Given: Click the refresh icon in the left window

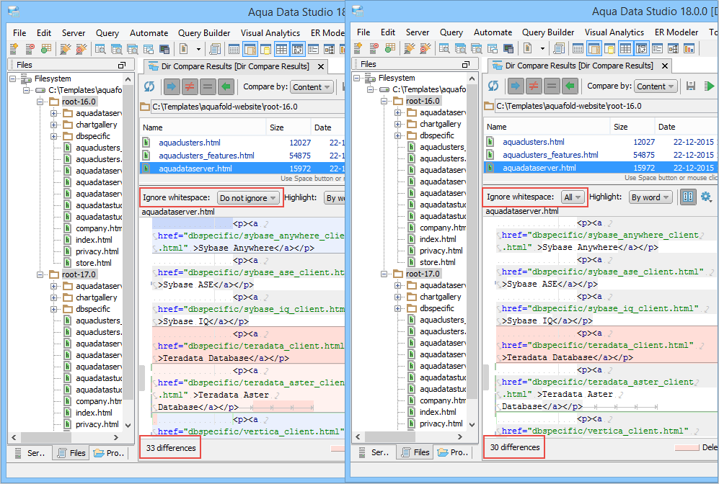Looking at the screenshot, I should [x=149, y=87].
